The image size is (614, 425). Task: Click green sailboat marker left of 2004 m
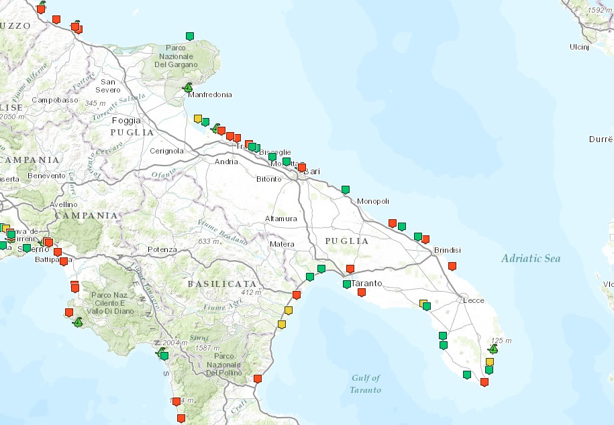(161, 352)
